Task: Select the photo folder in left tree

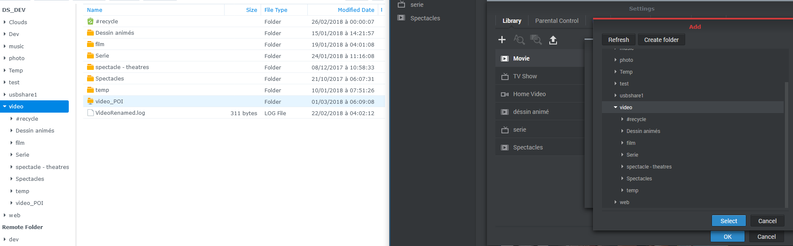Action: 17,58
